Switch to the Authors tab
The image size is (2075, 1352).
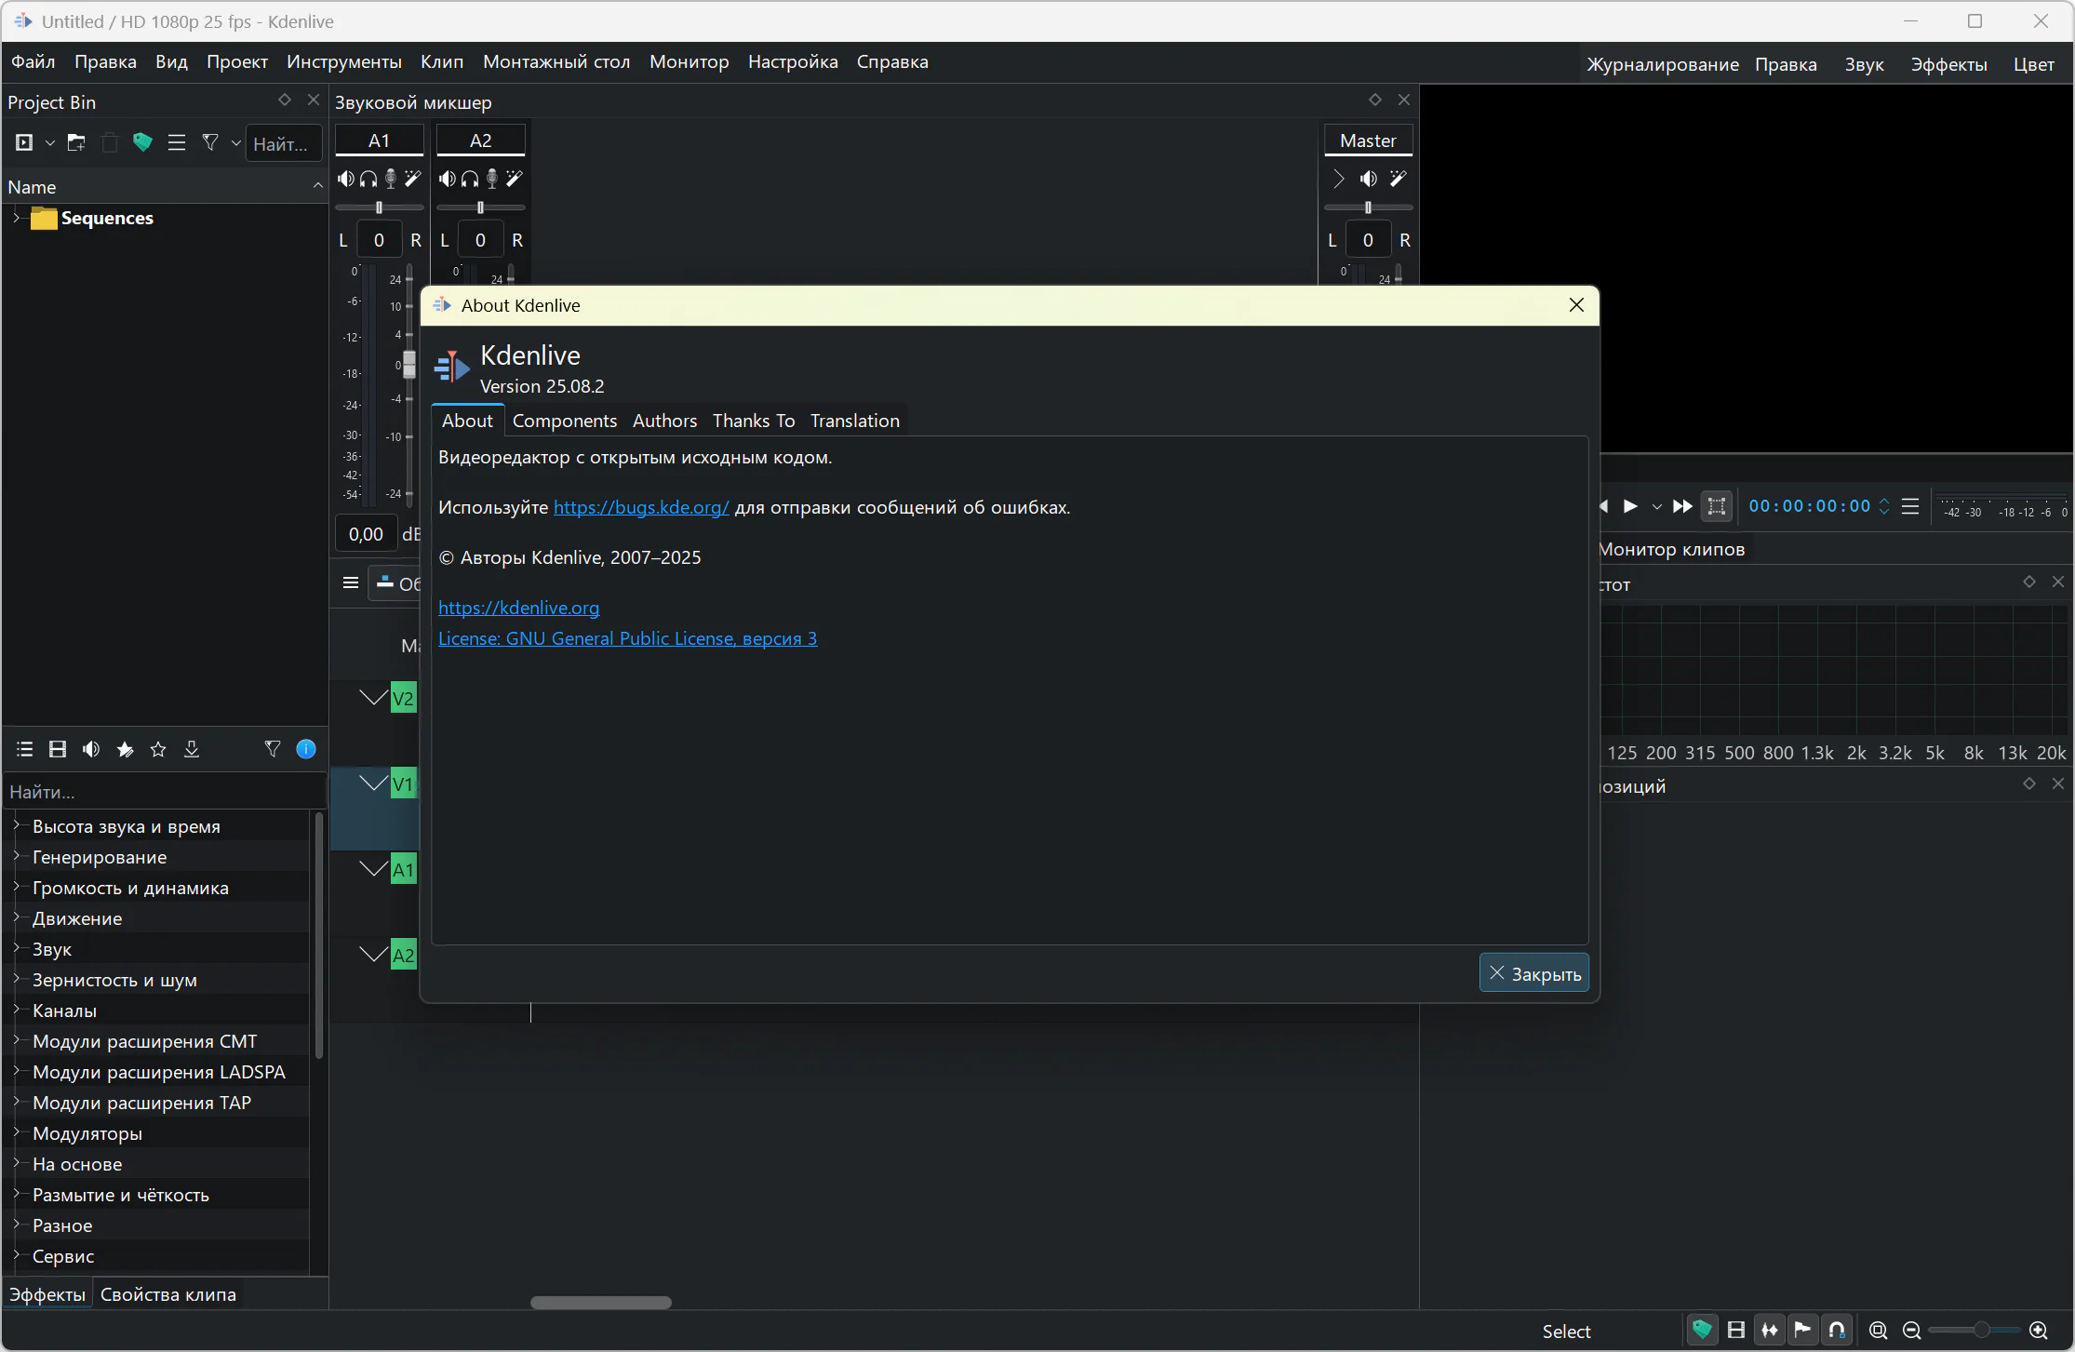pos(664,421)
